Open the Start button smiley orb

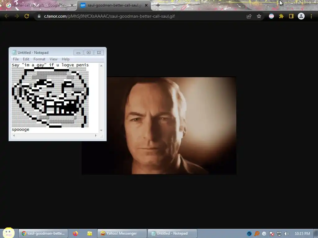(8, 233)
